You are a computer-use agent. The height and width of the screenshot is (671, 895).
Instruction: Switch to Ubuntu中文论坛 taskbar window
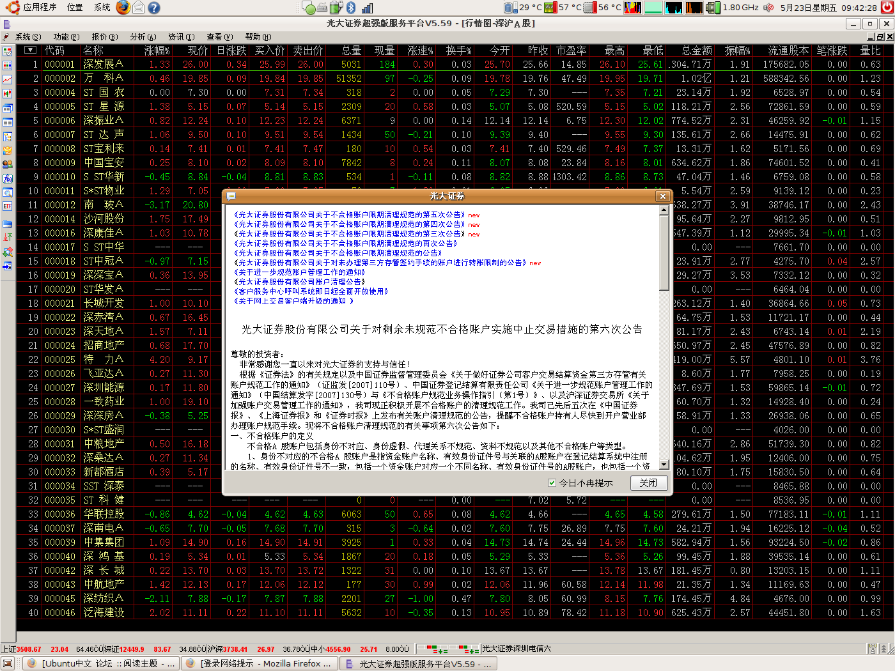(102, 664)
